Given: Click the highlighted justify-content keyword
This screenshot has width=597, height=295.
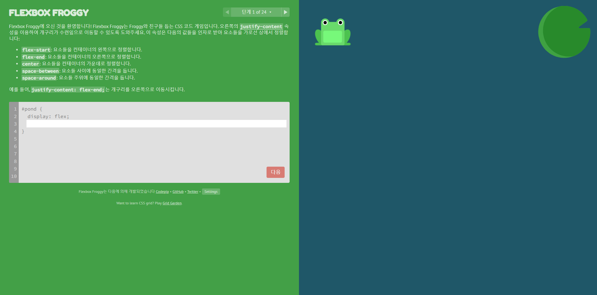Looking at the screenshot, I should (261, 26).
